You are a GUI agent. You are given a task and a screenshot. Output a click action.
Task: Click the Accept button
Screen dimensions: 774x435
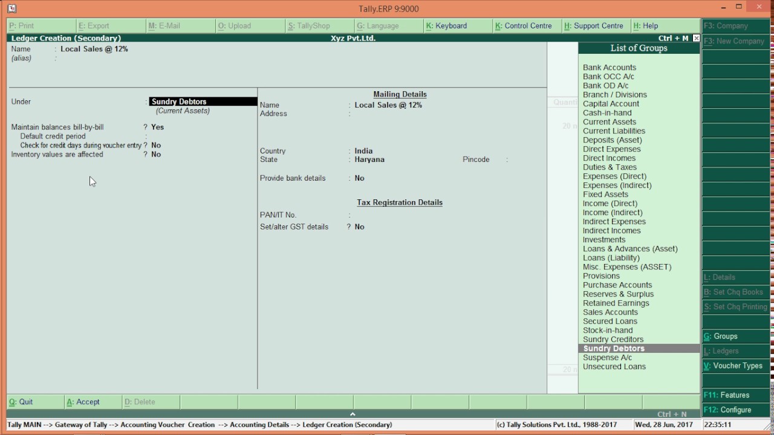pos(93,402)
